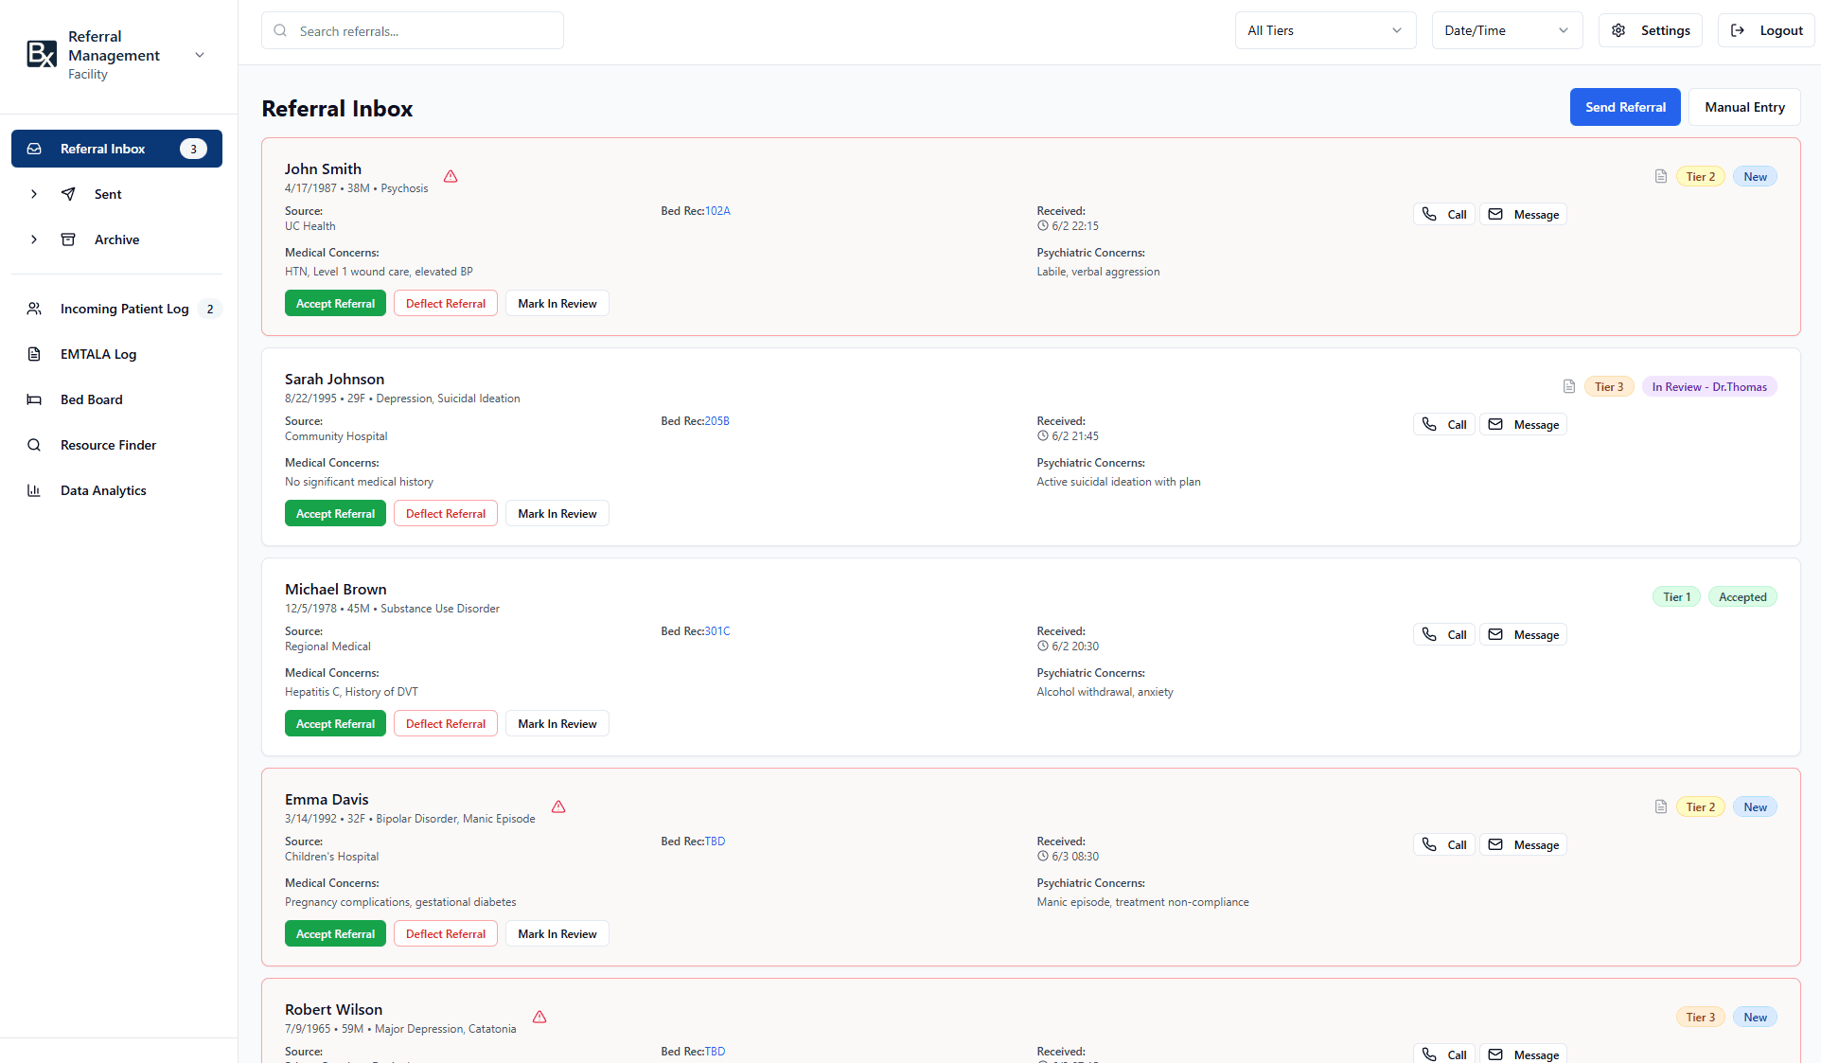
Task: Go to Data Analytics
Action: (x=103, y=490)
